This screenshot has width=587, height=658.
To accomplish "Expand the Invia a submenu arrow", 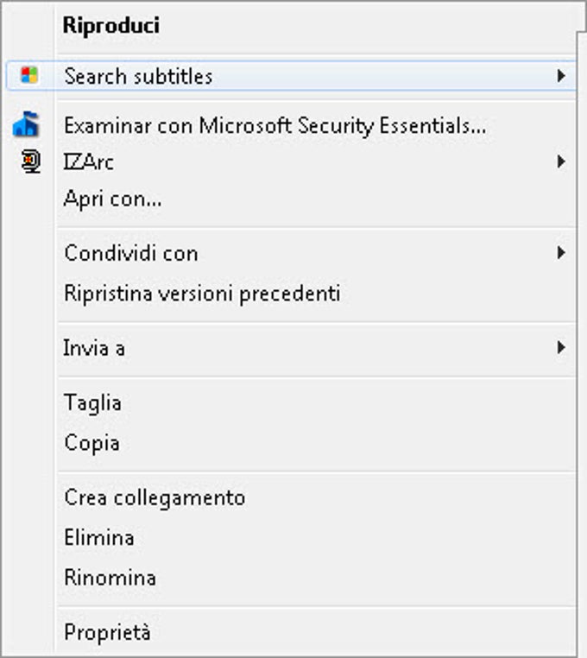I will click(x=561, y=348).
